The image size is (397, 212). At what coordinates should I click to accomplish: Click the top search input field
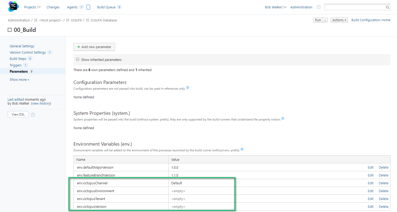pyautogui.click(x=355, y=7)
